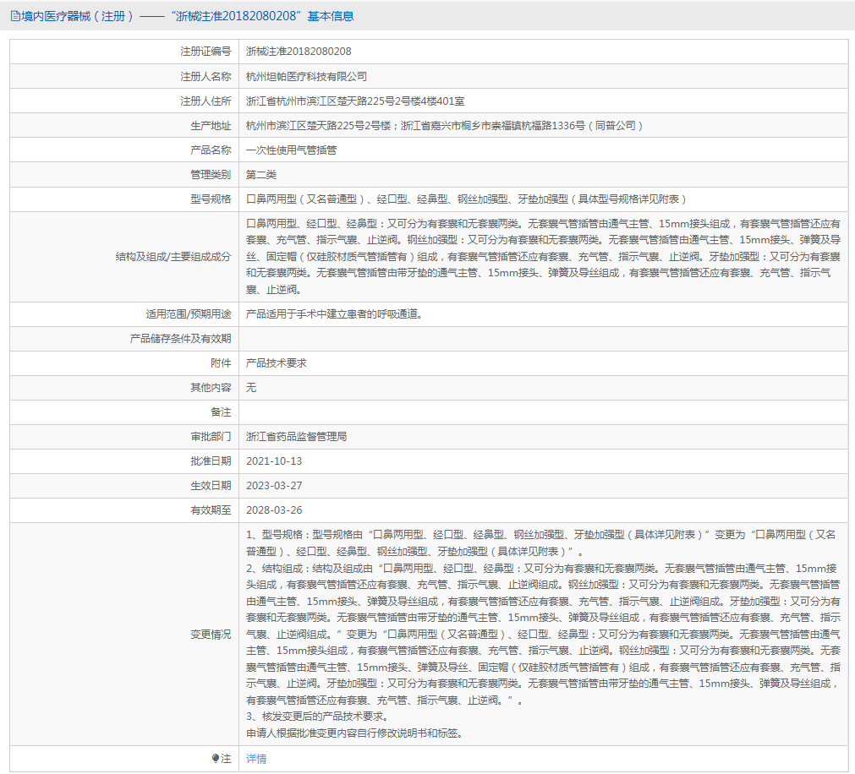Click approval date 2021-10-13
Image resolution: width=855 pixels, height=774 pixels.
pos(273,461)
